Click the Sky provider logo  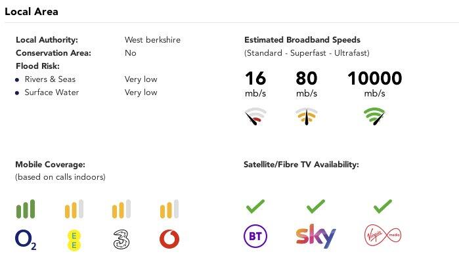tap(316, 236)
